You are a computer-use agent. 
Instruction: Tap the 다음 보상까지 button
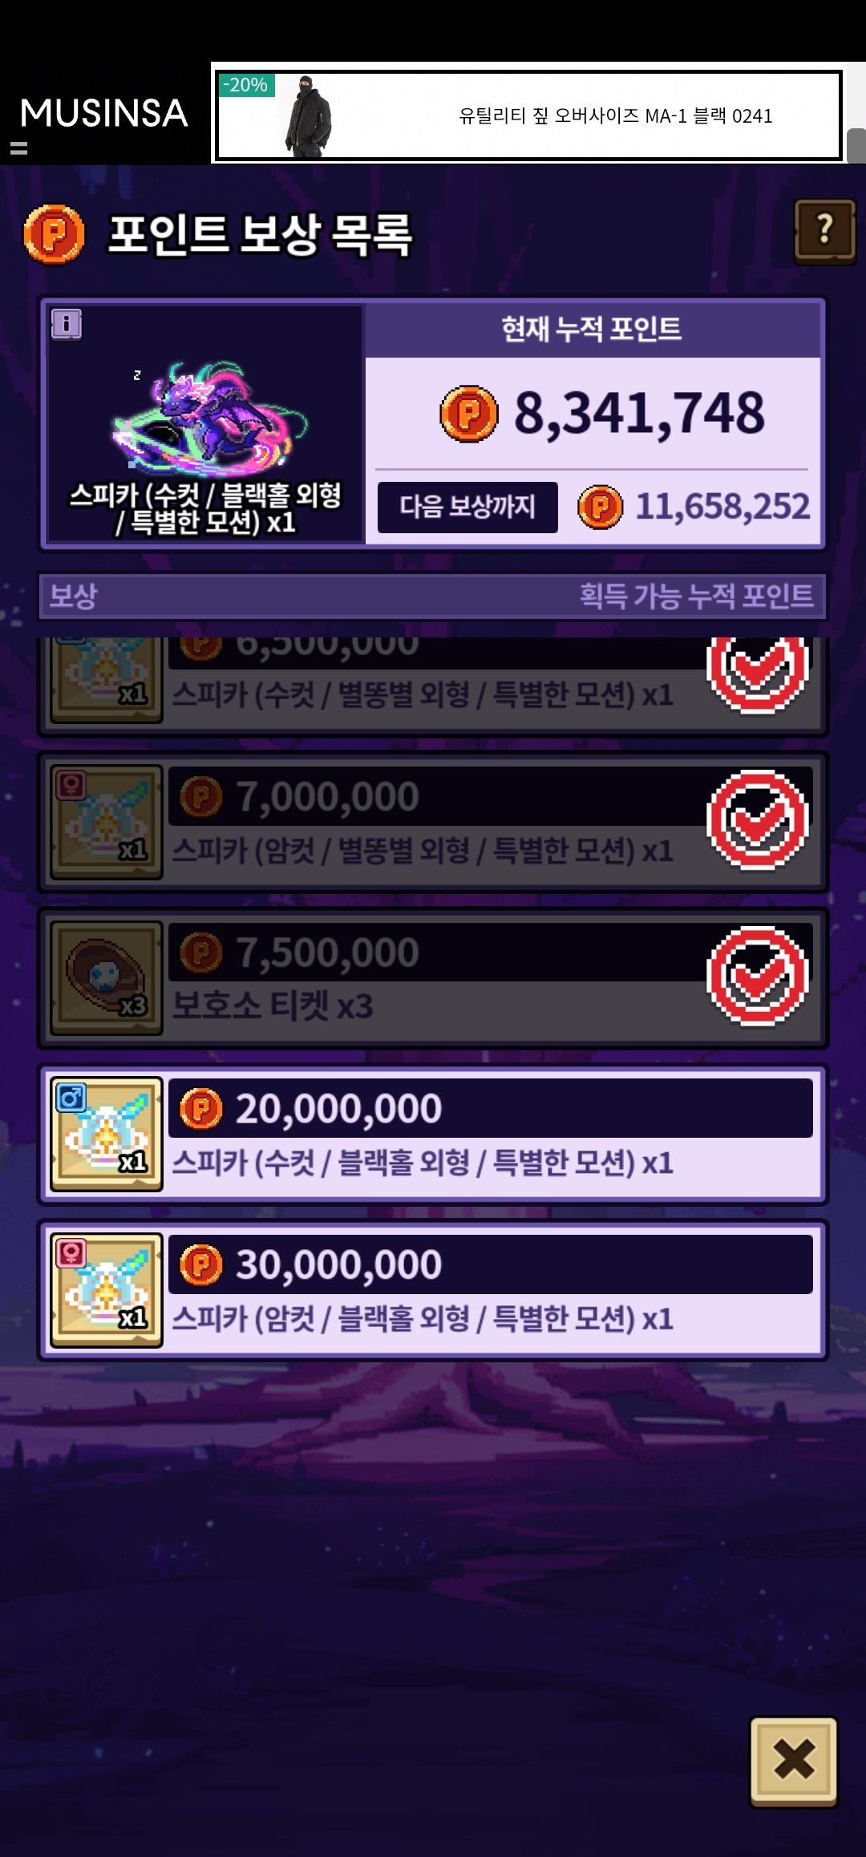(467, 507)
